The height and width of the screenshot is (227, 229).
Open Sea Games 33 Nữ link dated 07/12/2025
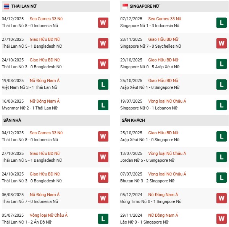[x=164, y=19]
